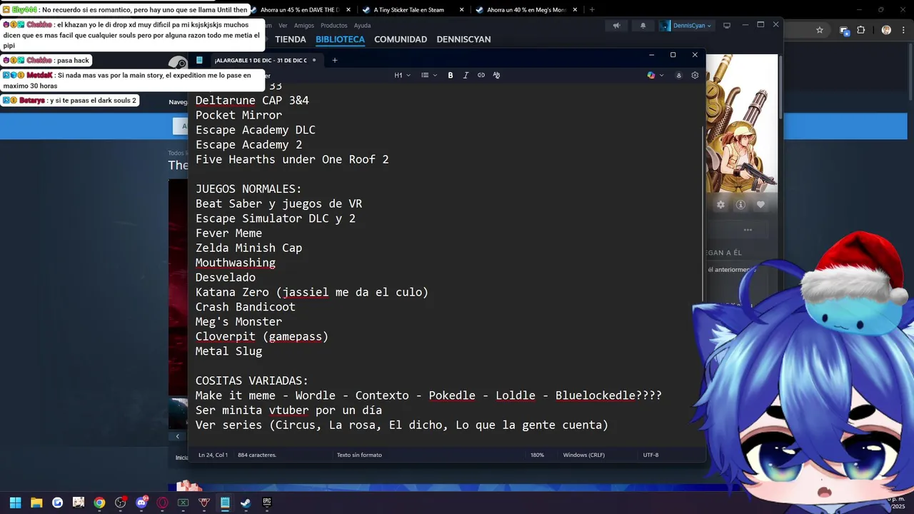Open Epic Games Launcher from taskbar
Viewport: 914px width, 514px height.
(267, 503)
